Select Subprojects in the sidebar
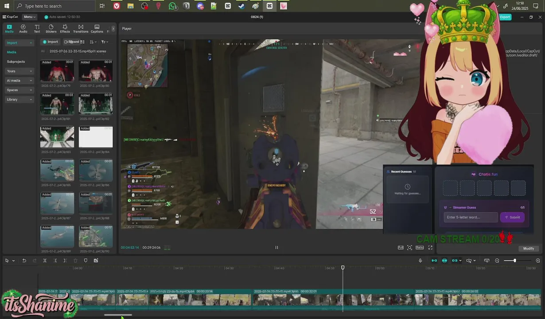The width and height of the screenshot is (545, 319). [x=16, y=62]
